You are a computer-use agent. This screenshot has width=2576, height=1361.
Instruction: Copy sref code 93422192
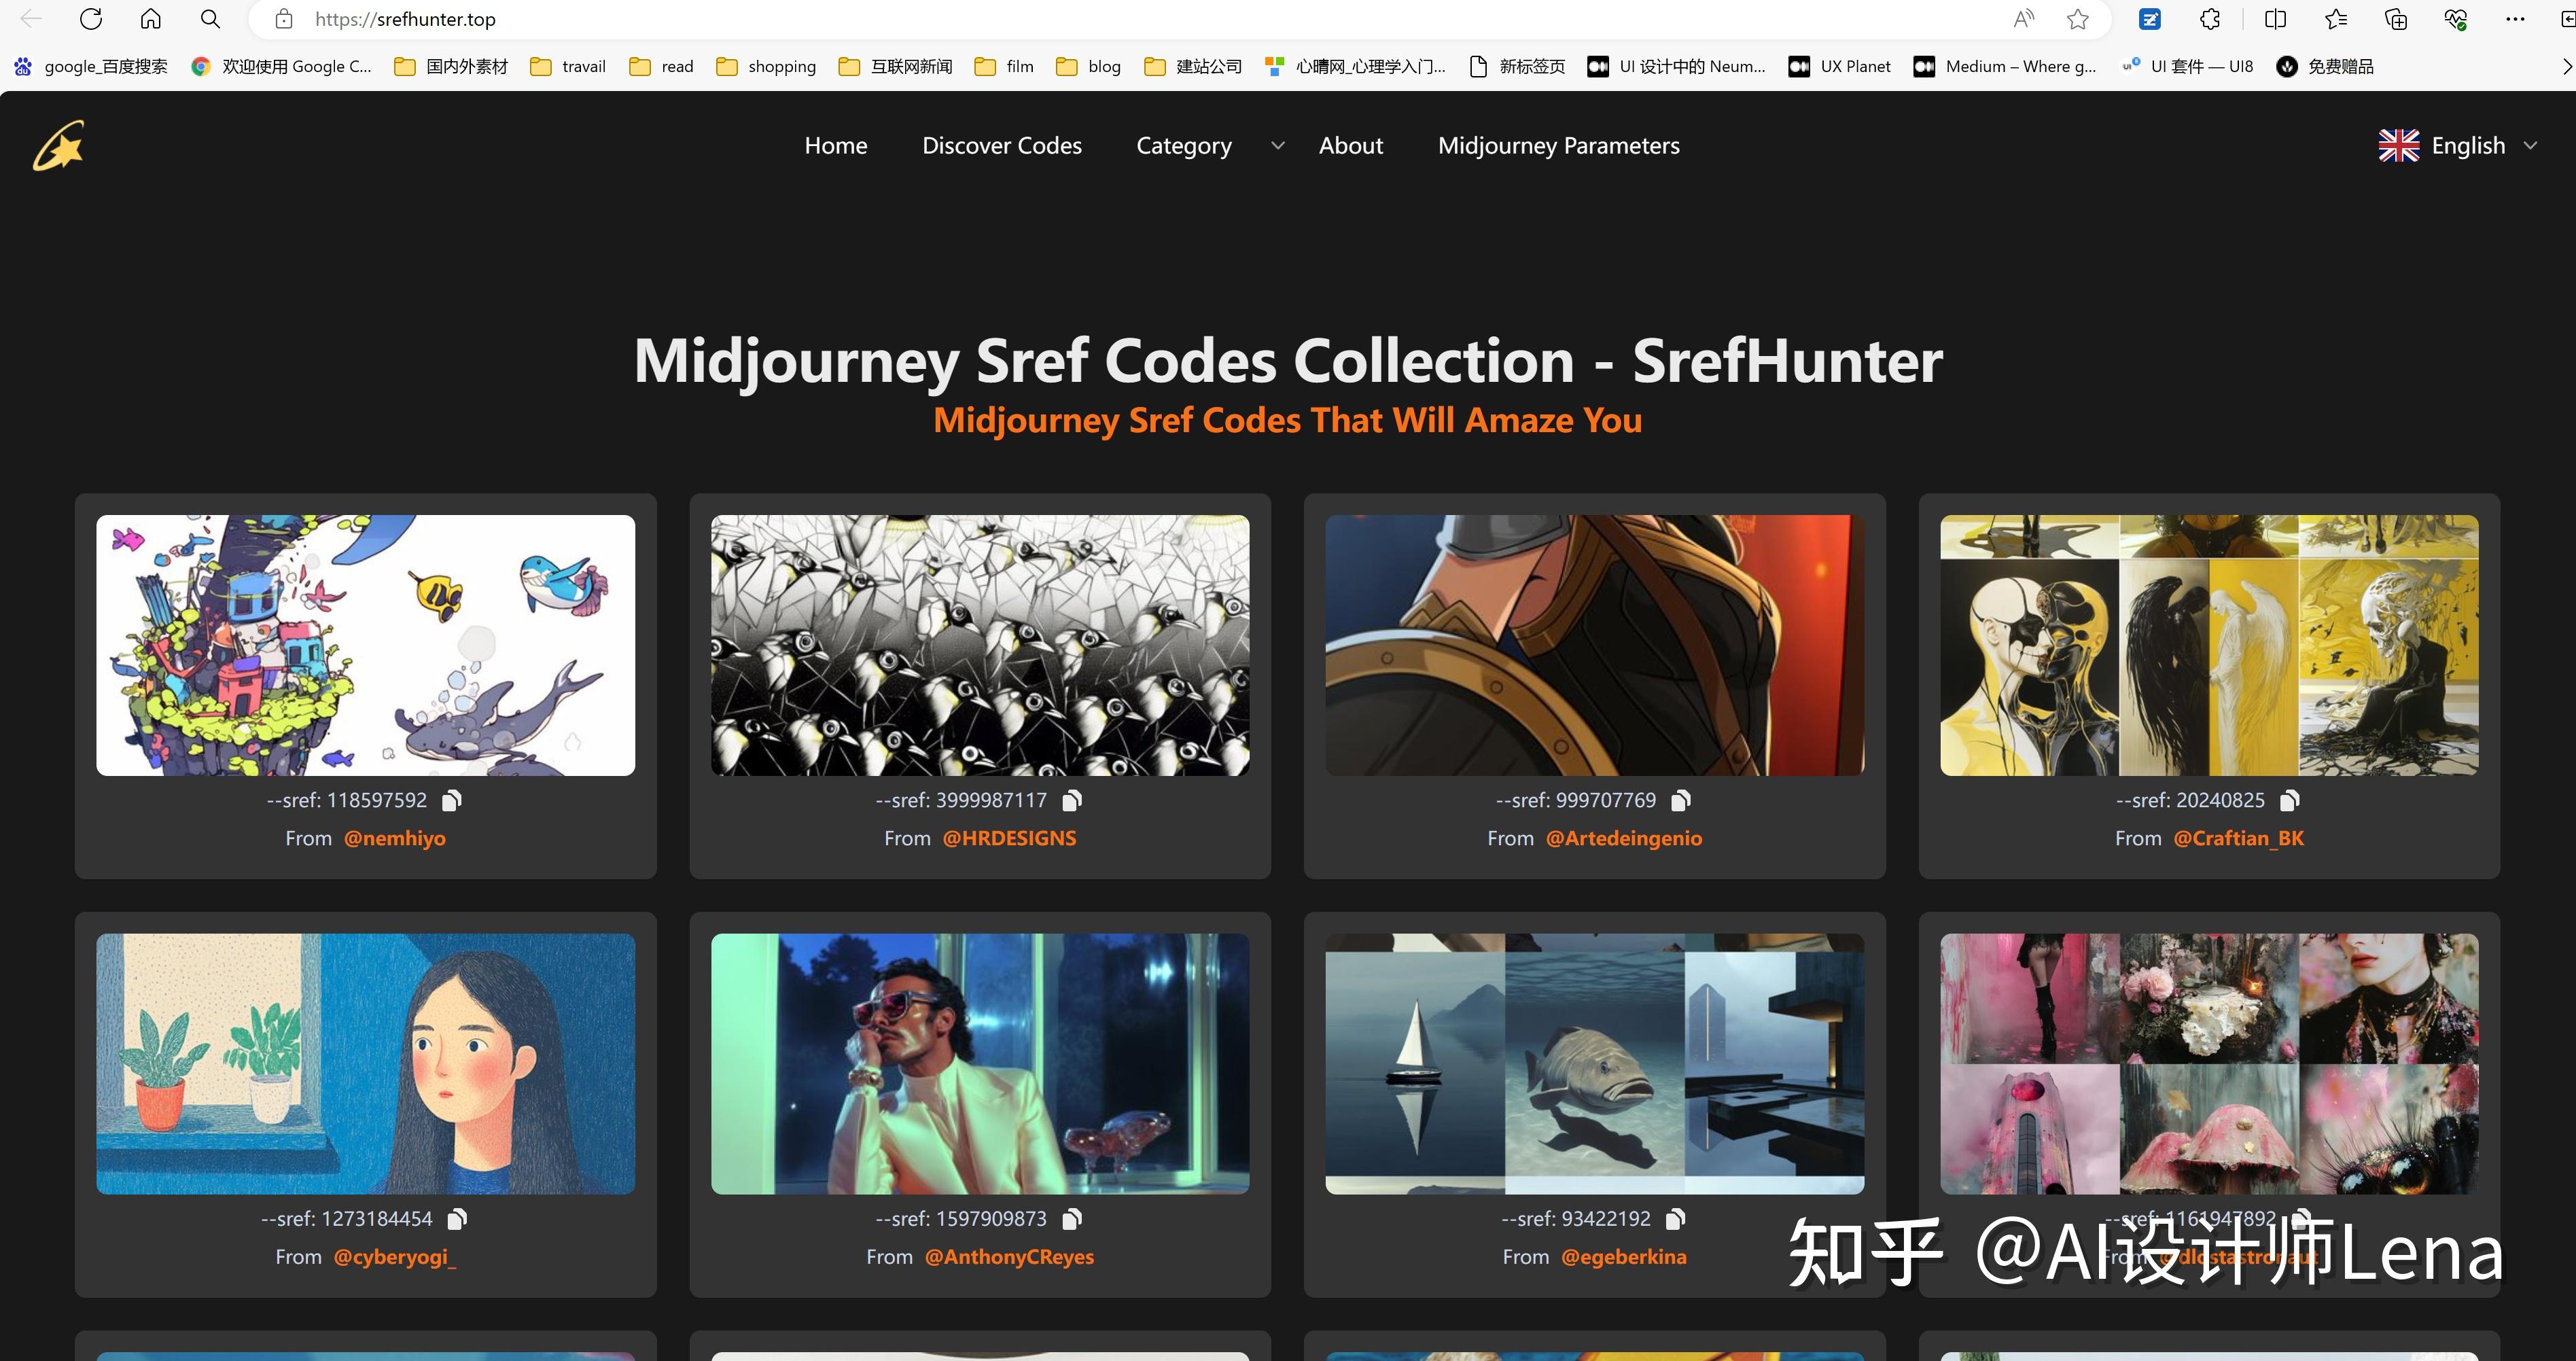pos(1676,1218)
